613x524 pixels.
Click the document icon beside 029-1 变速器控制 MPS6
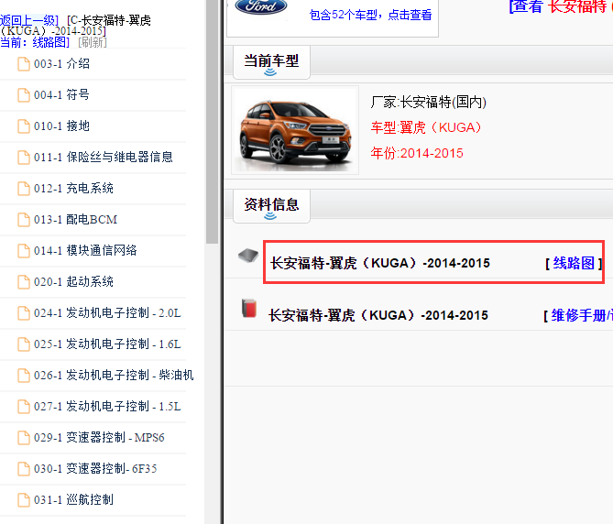pyautogui.click(x=24, y=438)
